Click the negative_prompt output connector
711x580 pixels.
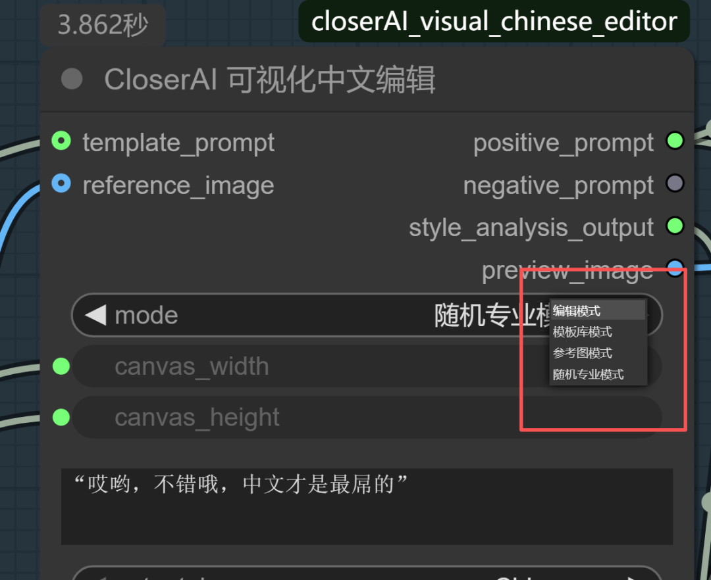(x=675, y=183)
